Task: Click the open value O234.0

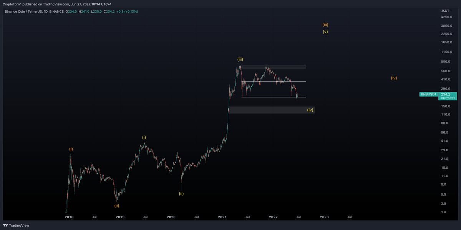Action: (x=72, y=11)
